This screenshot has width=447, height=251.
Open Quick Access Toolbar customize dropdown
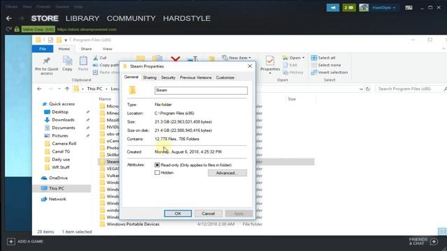tap(66, 40)
